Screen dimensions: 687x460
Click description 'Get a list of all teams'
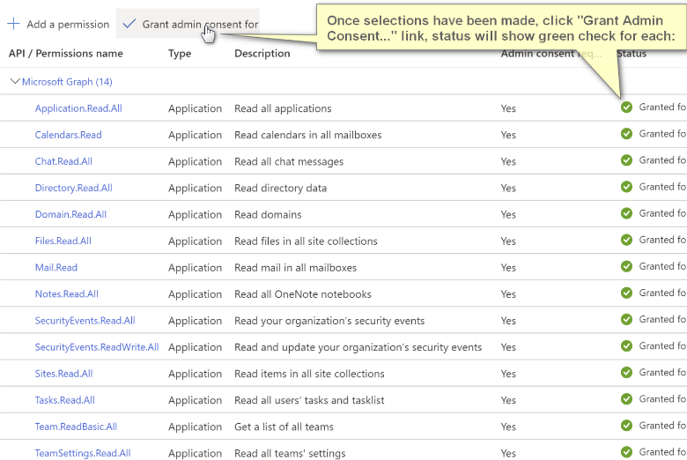[284, 427]
